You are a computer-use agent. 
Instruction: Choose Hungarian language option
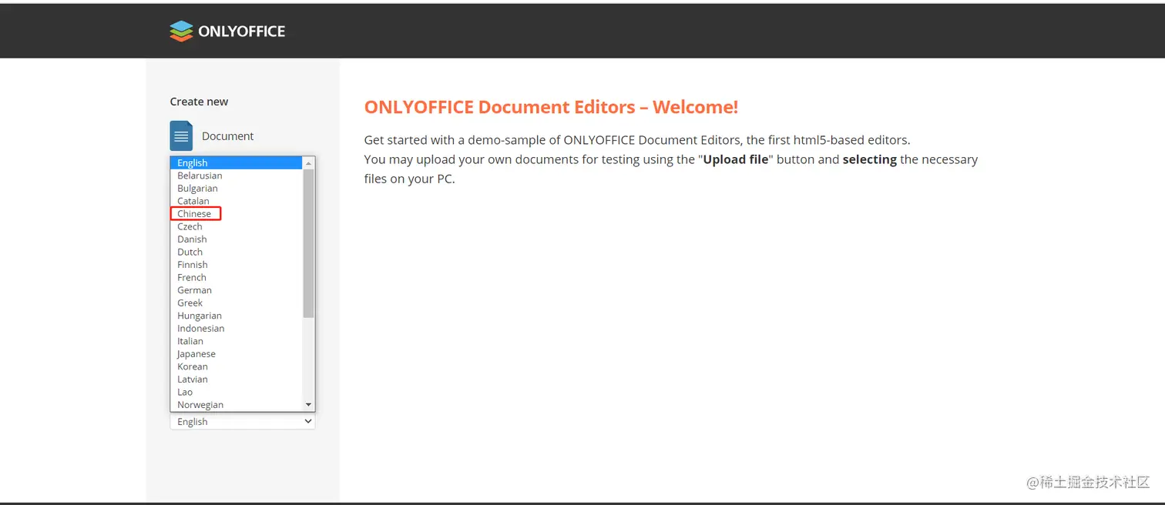[x=237, y=316]
